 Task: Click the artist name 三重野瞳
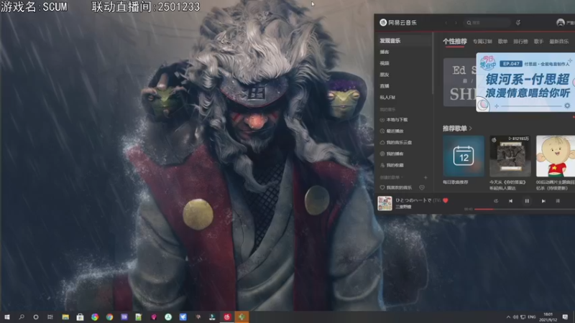tap(403, 207)
